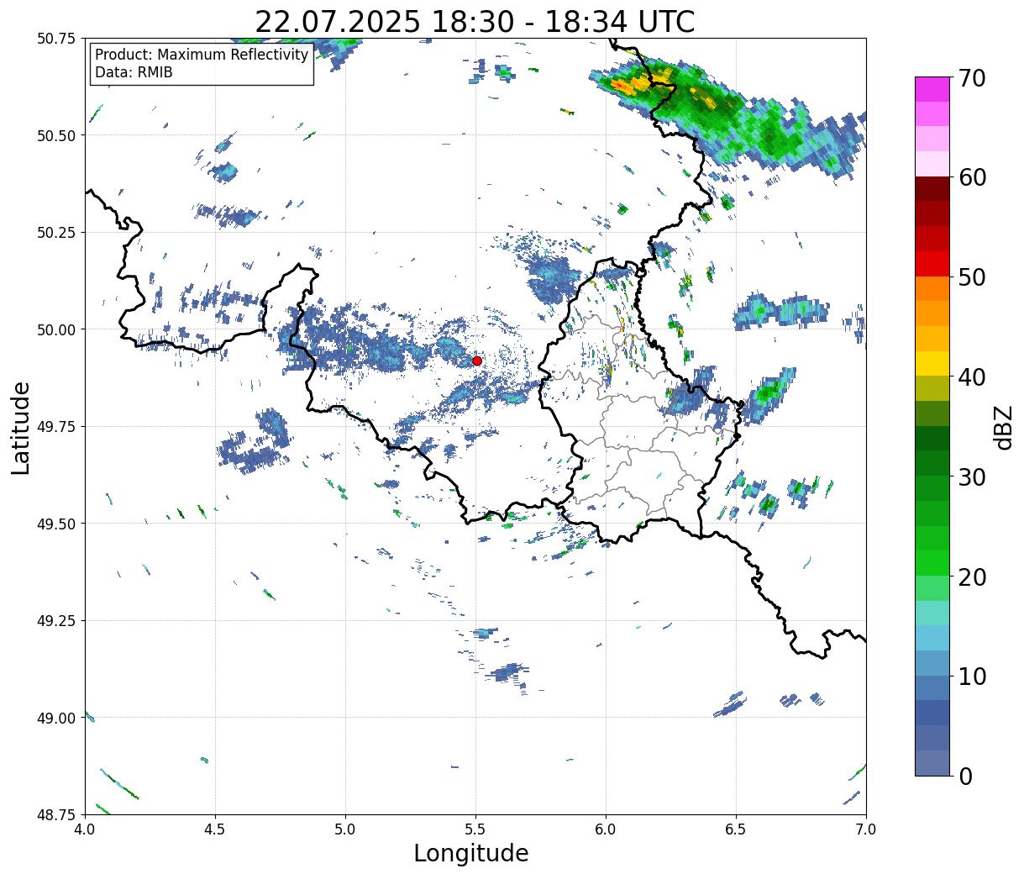Click the colorbar tick label 70

click(x=971, y=78)
